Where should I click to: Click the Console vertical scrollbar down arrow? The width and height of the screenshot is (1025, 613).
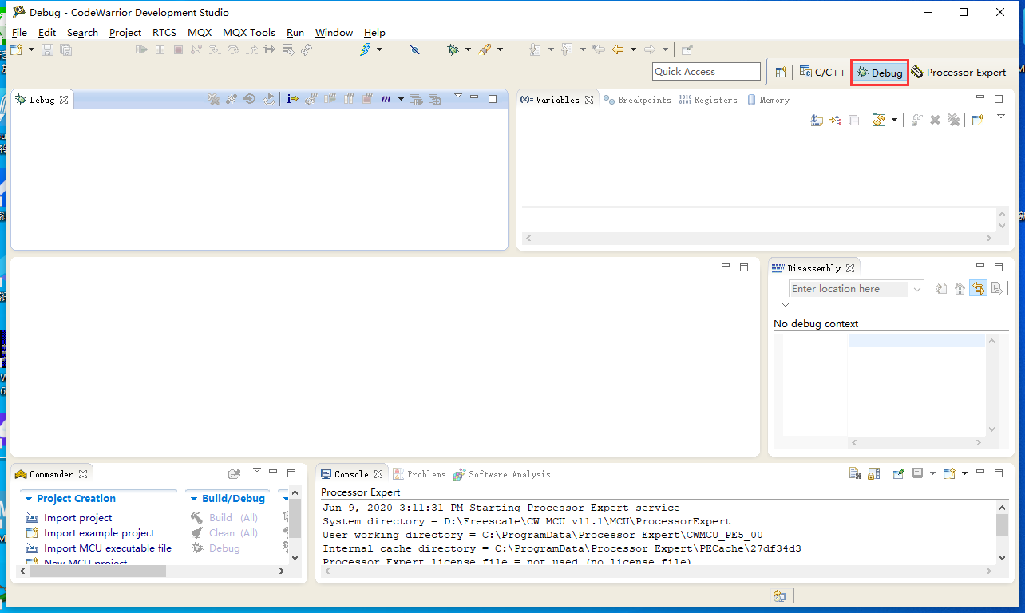[1002, 558]
